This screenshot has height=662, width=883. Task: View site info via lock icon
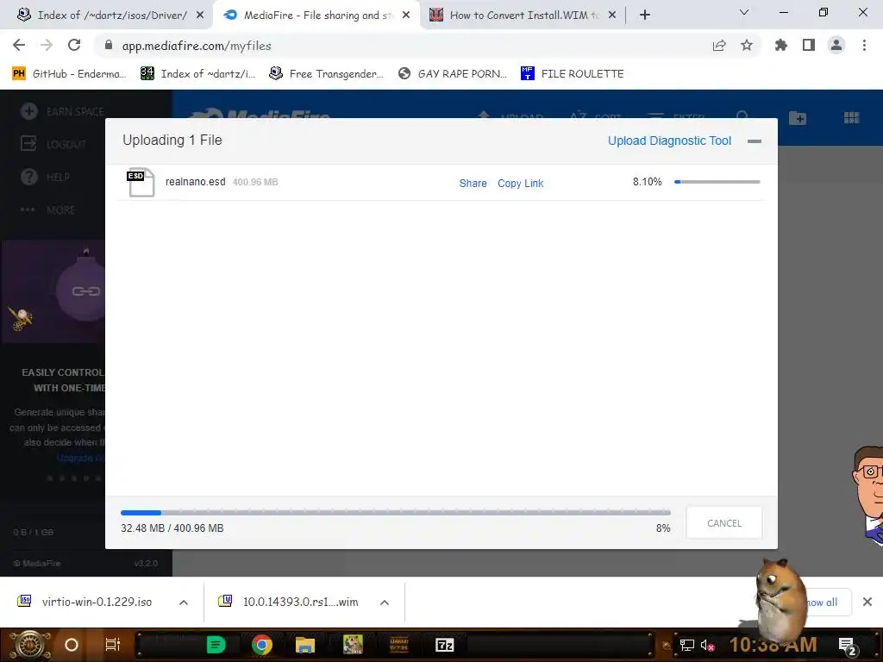pos(109,45)
